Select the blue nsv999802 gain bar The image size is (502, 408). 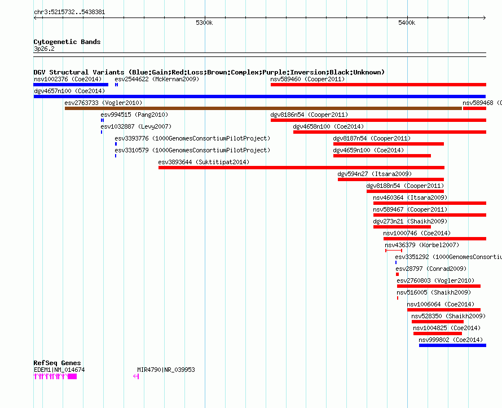pyautogui.click(x=453, y=345)
